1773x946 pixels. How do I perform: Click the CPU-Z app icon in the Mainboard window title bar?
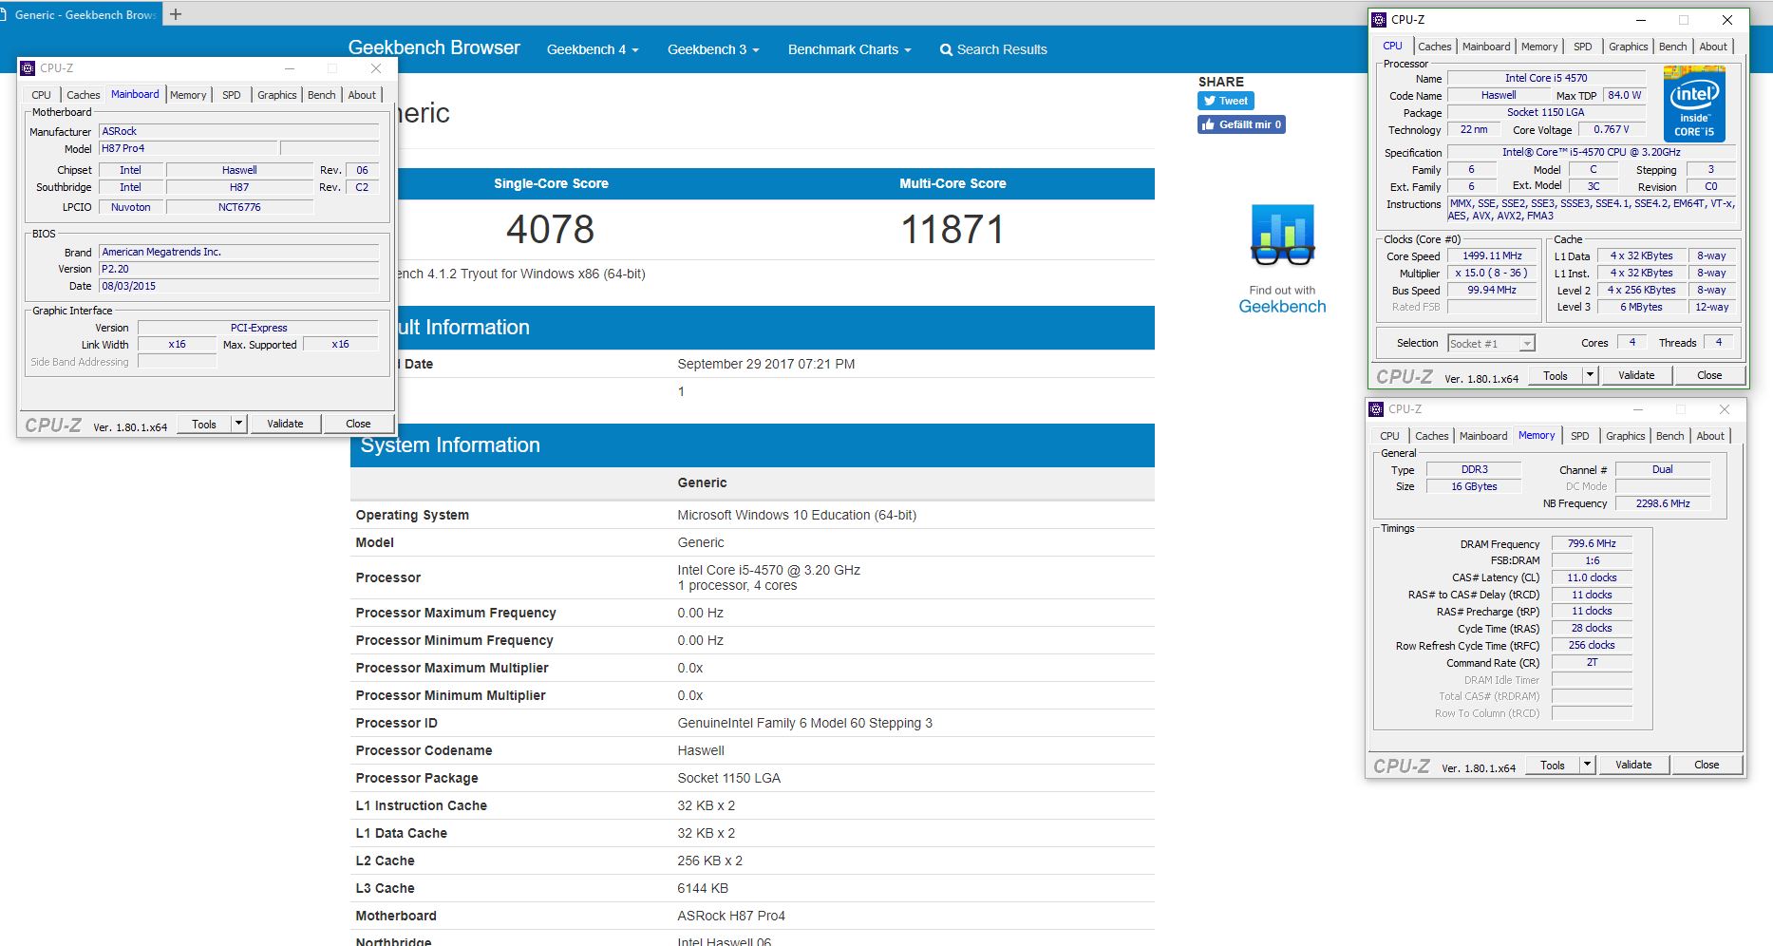click(x=28, y=68)
